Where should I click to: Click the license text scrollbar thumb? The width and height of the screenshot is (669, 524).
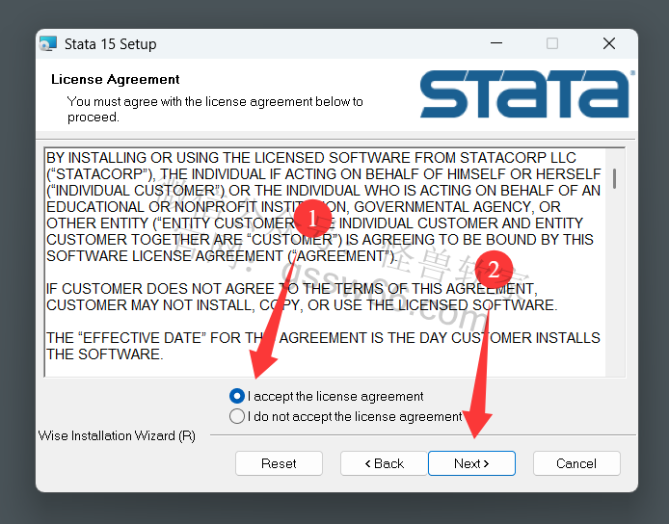614,178
